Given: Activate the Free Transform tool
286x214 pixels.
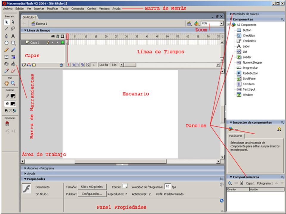Looking at the screenshot, I should coord(7,57).
